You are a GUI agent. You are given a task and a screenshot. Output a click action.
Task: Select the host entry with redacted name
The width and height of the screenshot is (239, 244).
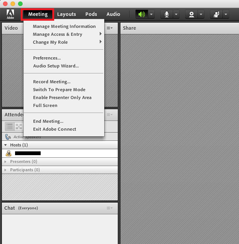(60, 153)
